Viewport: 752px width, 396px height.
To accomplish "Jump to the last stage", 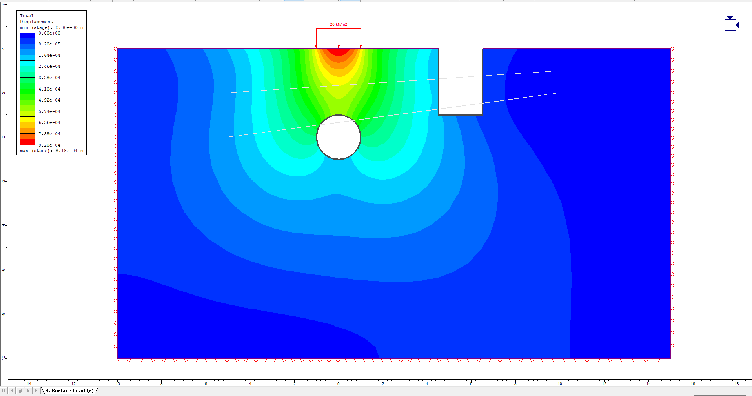I will click(x=37, y=391).
